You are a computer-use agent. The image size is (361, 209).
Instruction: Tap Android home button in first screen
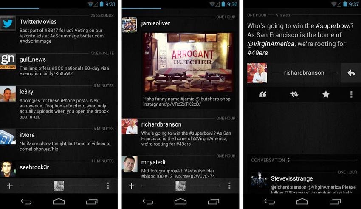tap(59, 202)
